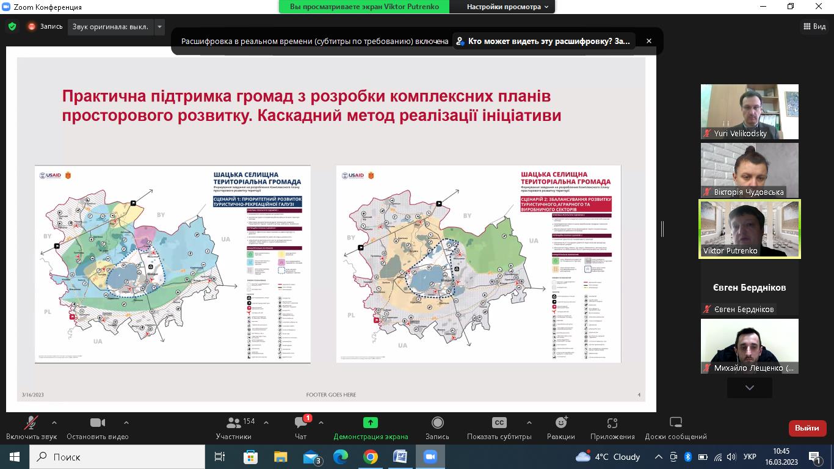Click participant count 154
The height and width of the screenshot is (469, 834).
click(x=249, y=421)
